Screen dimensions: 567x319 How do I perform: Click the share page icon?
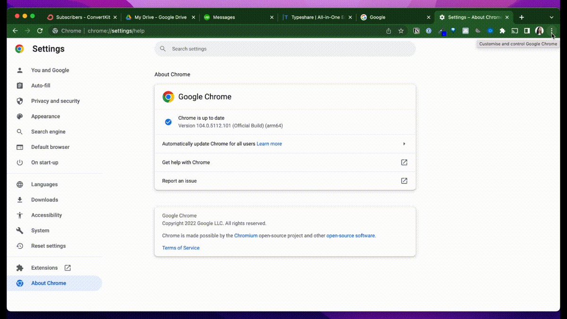388,31
